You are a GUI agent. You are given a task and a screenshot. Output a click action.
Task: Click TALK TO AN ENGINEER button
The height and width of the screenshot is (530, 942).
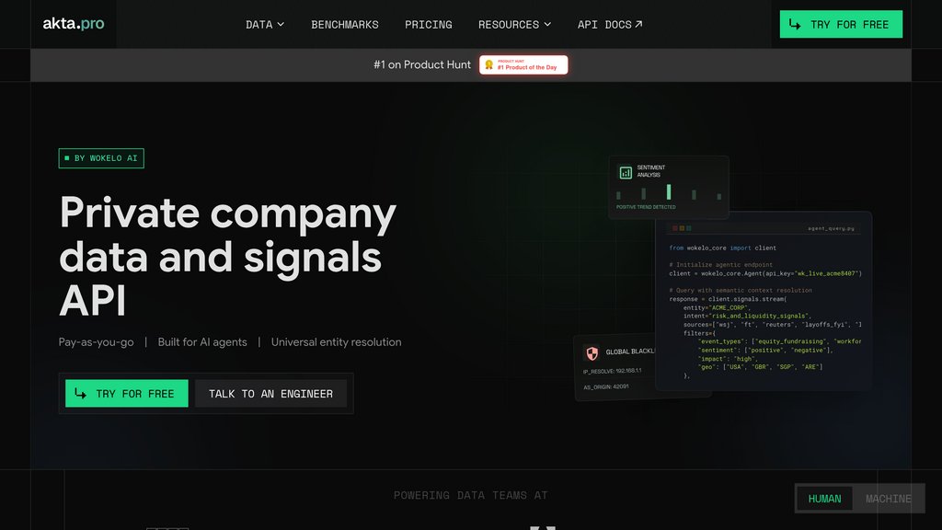pos(271,394)
